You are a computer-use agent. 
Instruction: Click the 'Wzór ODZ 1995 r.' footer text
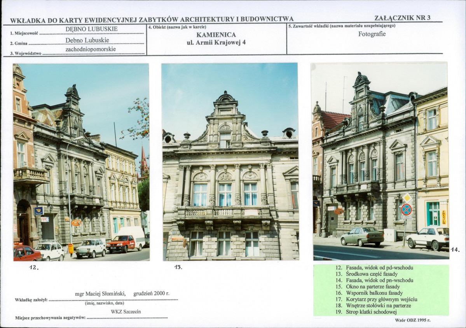[x=412, y=320]
